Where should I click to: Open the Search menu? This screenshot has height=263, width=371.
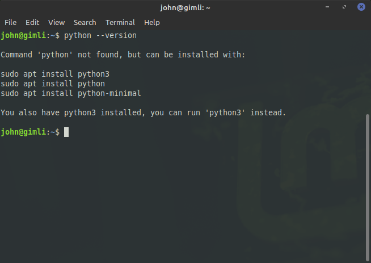tap(85, 23)
